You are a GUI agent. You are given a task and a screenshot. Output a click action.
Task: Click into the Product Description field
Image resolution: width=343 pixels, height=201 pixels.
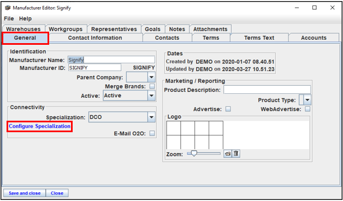click(x=267, y=90)
